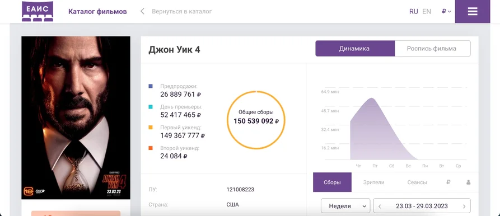Toggle view to Роспись фильма
The width and height of the screenshot is (500, 216).
432,49
